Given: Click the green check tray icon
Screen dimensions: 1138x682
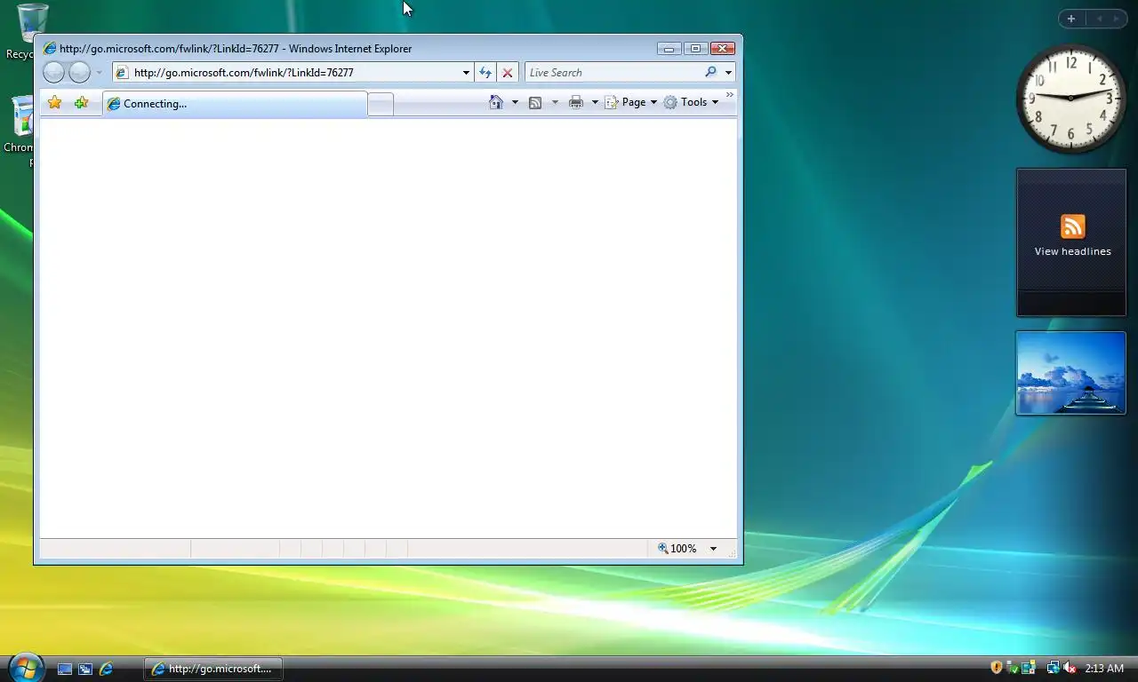Looking at the screenshot, I should tap(1013, 668).
